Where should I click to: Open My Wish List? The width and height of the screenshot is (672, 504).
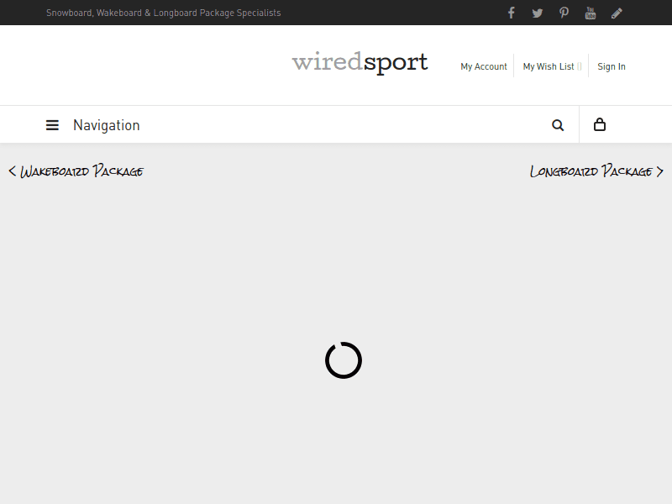(x=547, y=66)
